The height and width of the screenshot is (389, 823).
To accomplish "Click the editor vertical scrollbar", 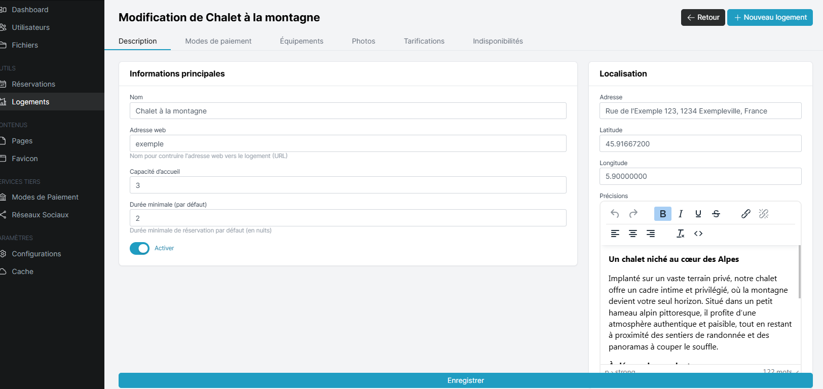I will pos(800,272).
